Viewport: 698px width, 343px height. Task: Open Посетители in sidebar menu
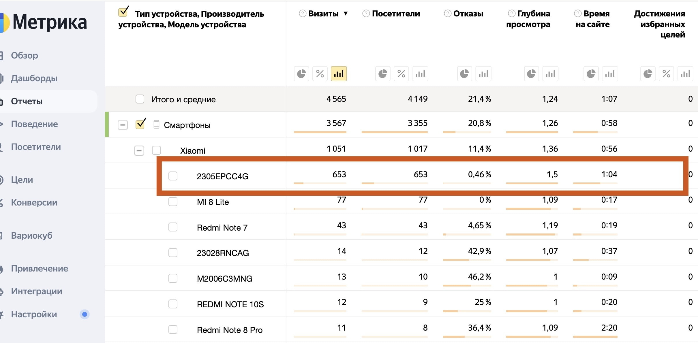(36, 147)
